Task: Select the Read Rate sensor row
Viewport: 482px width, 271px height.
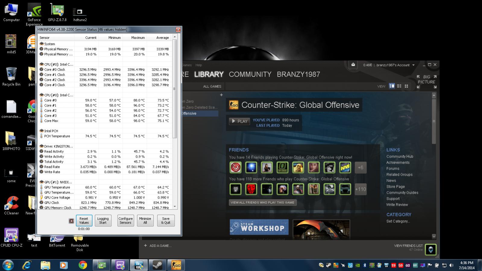Action: [105, 167]
